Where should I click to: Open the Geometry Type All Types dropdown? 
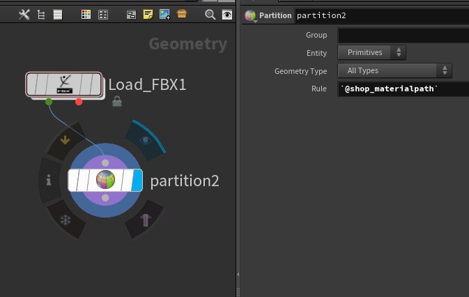coord(395,70)
